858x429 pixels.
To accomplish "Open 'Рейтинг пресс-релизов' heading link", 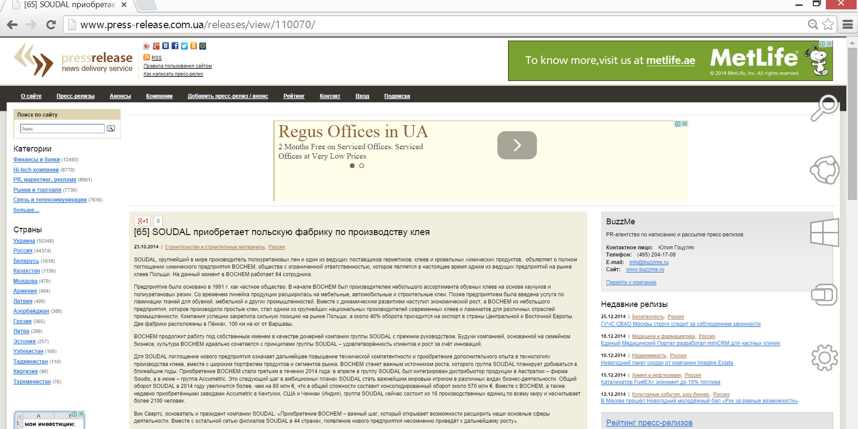I will click(x=649, y=423).
